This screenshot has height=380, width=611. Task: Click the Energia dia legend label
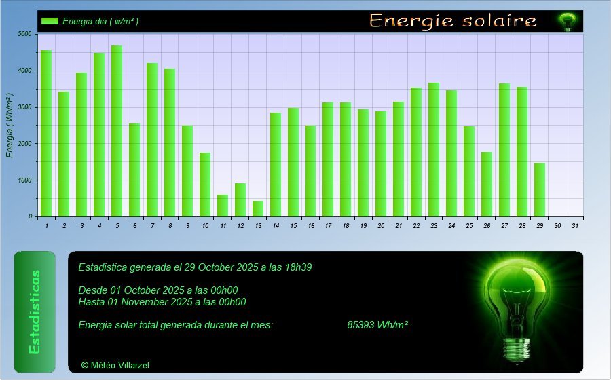pyautogui.click(x=100, y=21)
